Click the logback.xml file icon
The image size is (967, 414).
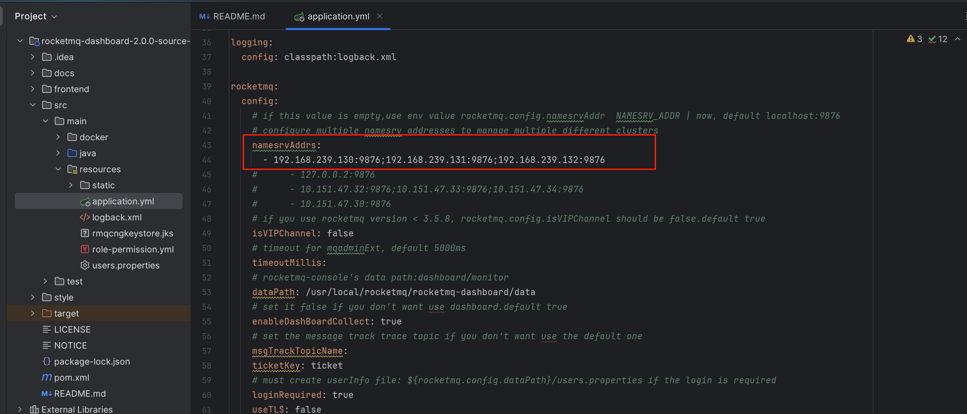tap(85, 217)
